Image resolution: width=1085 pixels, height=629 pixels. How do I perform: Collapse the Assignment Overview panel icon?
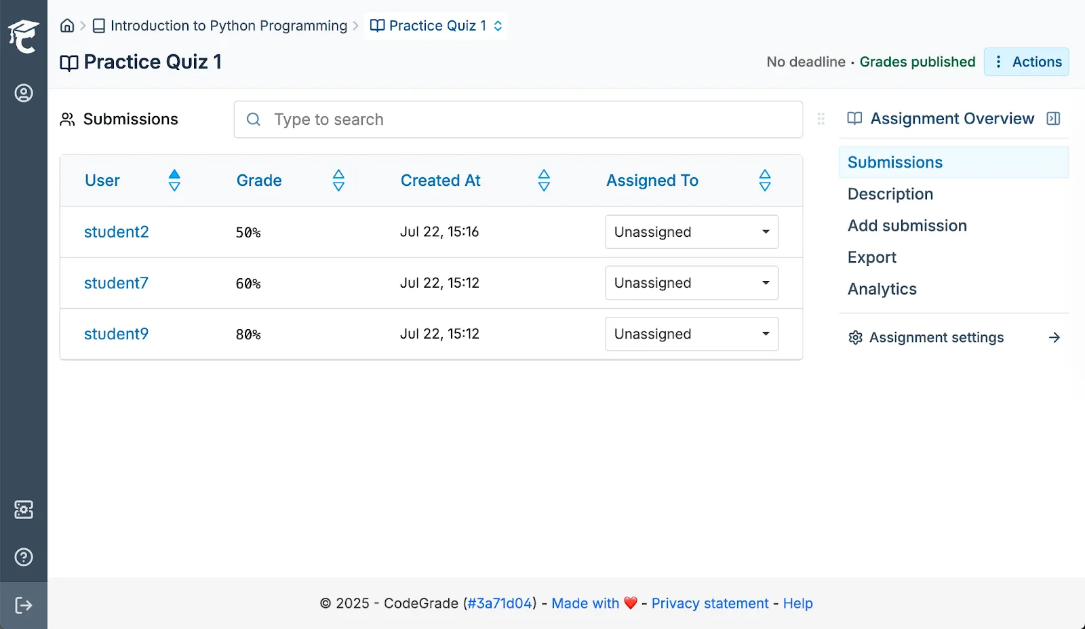[1053, 119]
